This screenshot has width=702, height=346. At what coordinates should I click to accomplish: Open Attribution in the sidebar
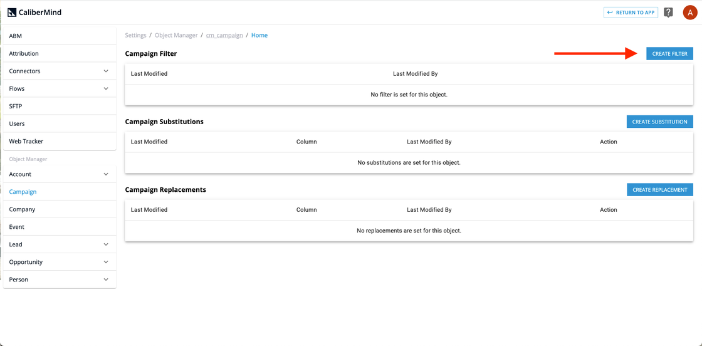pyautogui.click(x=60, y=53)
